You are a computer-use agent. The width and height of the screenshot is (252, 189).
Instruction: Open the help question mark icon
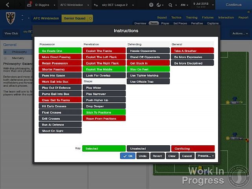pyautogui.click(x=151, y=5)
